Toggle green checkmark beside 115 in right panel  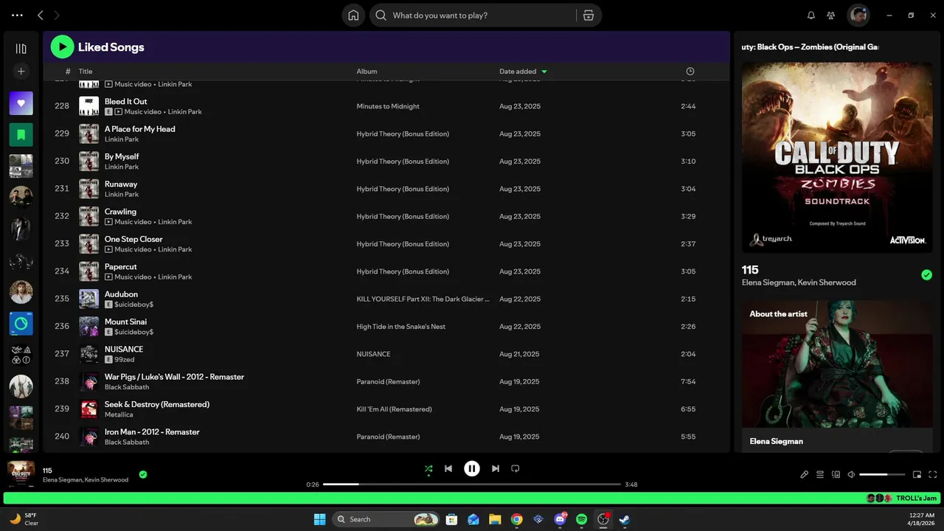pyautogui.click(x=927, y=275)
